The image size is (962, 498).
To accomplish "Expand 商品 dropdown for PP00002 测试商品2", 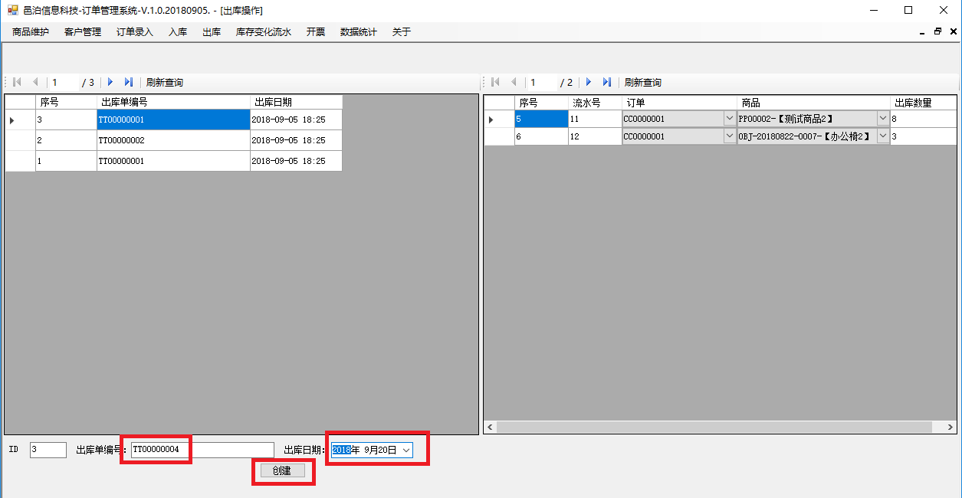I will (x=882, y=119).
